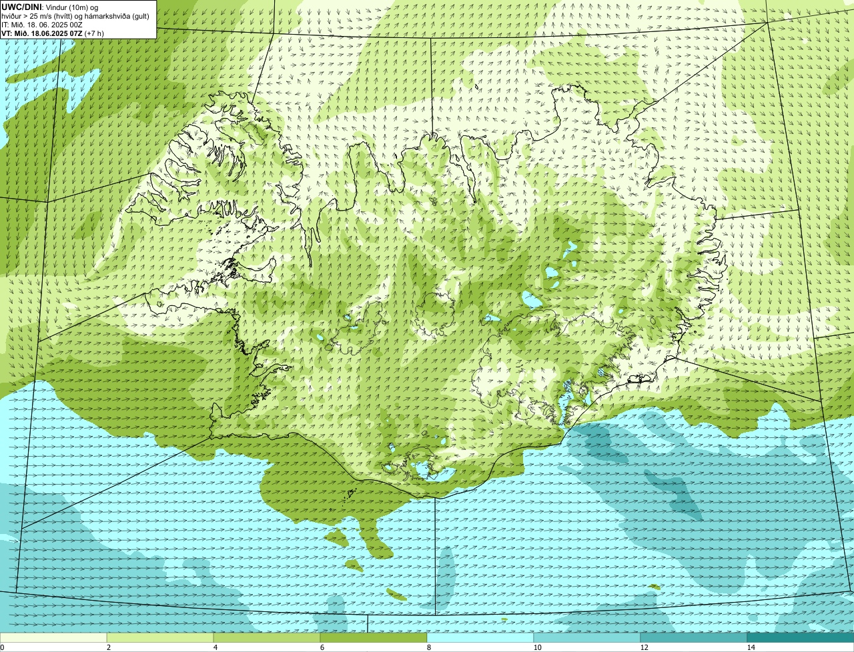Click the legend value label "14"

point(751,647)
